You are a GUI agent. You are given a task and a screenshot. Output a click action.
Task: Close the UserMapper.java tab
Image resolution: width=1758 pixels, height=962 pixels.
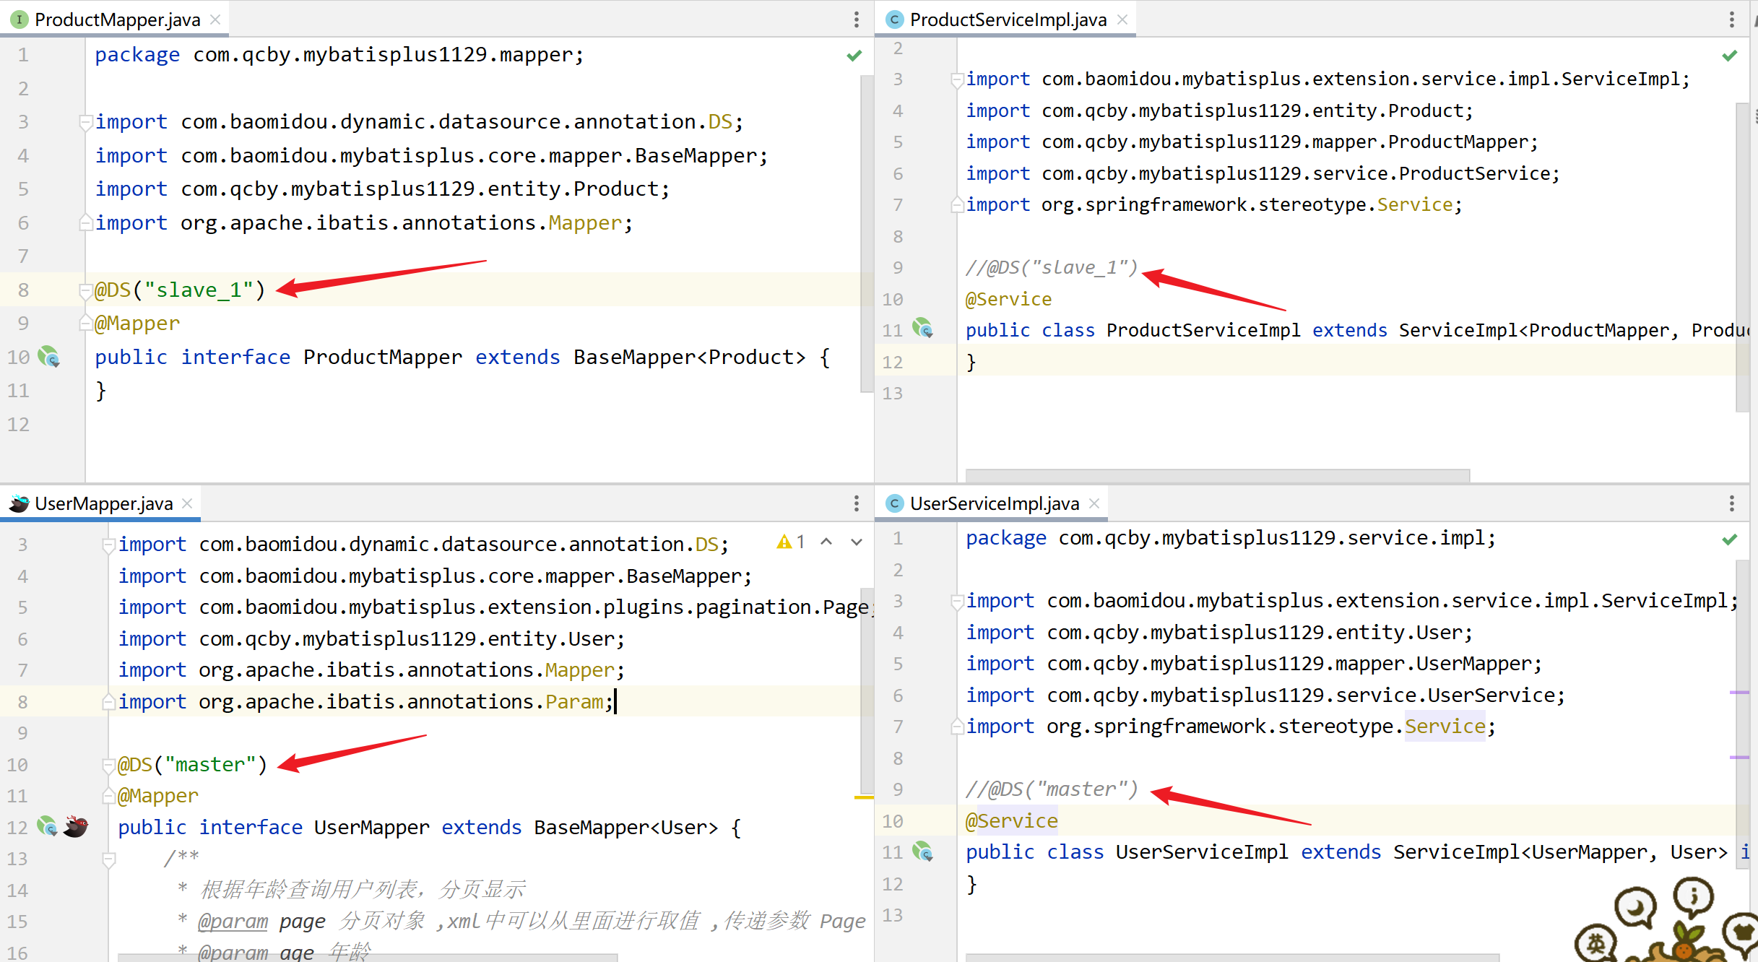[188, 503]
